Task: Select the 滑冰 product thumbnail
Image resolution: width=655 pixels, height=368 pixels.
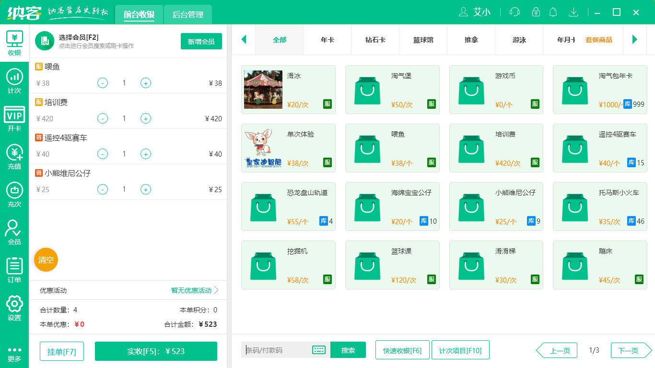Action: [263, 89]
